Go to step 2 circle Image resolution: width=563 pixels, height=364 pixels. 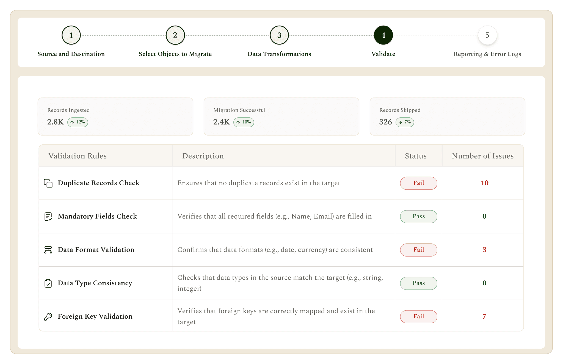(x=175, y=35)
